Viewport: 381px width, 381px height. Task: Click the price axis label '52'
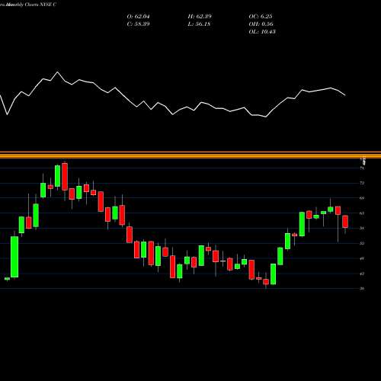[362, 243]
